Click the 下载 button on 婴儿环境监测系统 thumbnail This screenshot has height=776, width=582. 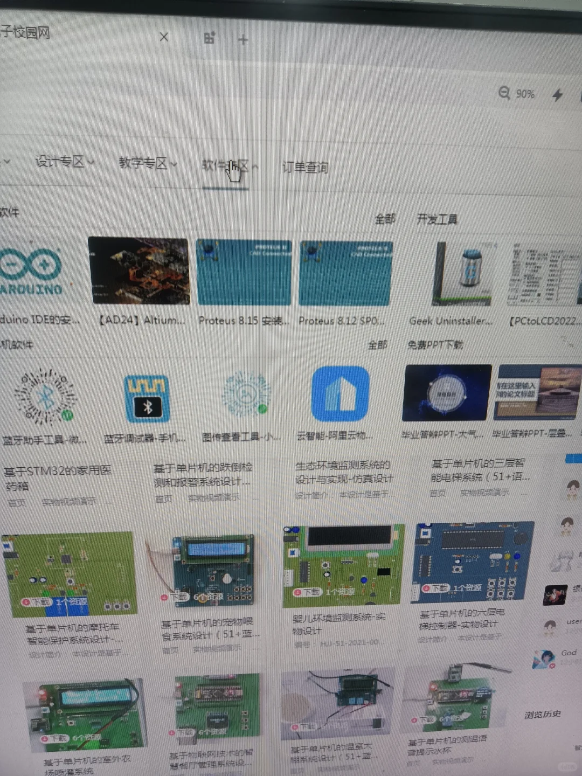click(307, 592)
